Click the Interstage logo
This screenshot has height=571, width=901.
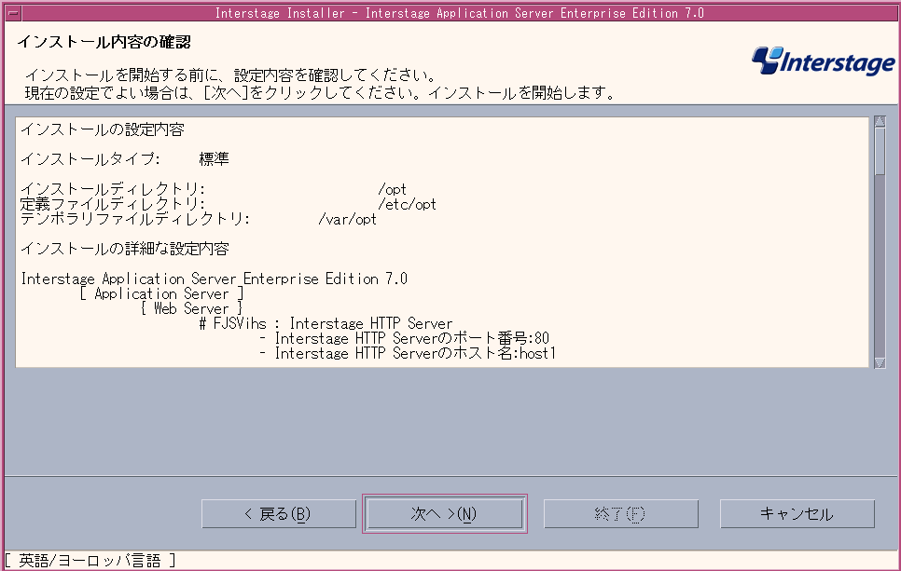[823, 61]
